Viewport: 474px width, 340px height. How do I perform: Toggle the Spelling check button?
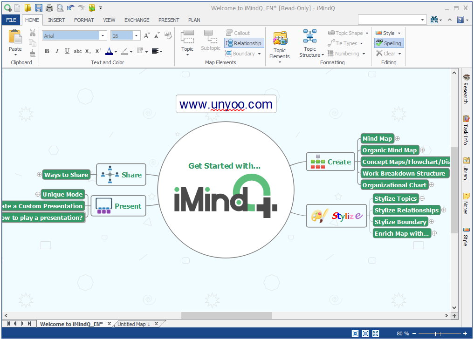pos(389,43)
